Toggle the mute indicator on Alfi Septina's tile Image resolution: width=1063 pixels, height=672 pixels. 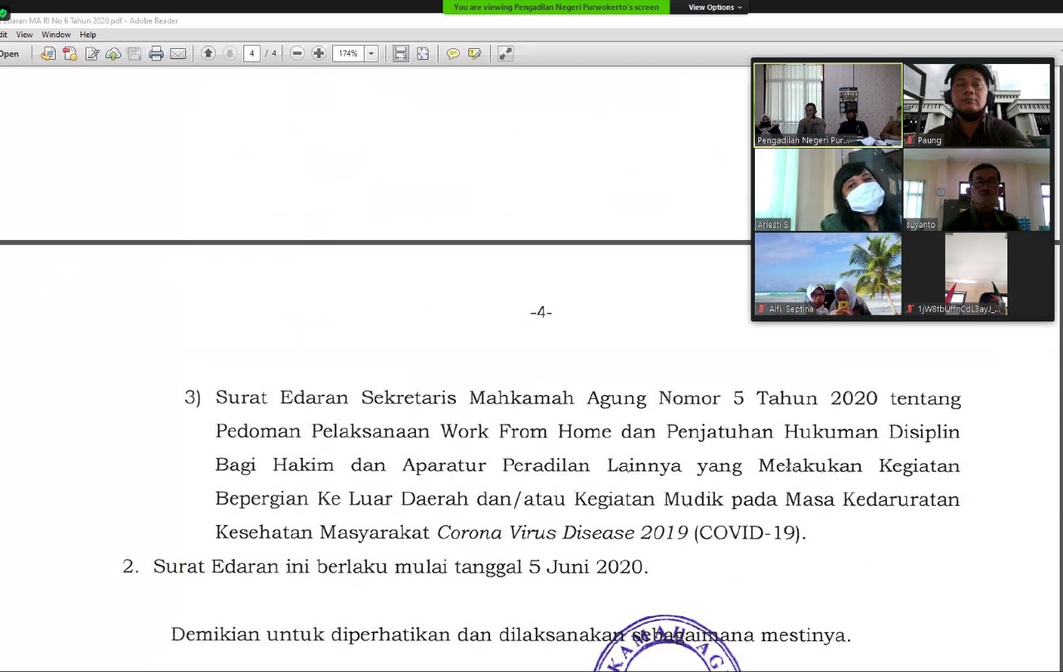762,308
